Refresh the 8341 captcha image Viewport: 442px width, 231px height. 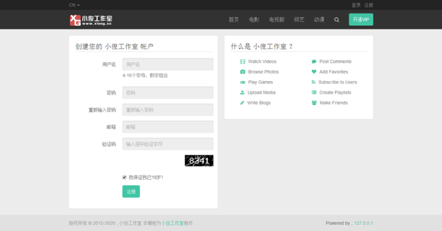click(199, 160)
